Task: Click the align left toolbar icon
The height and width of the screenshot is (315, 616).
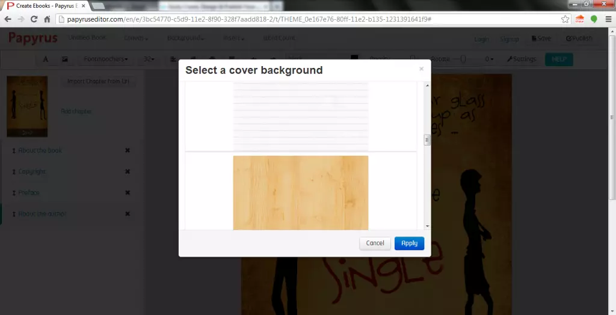Action: click(x=173, y=59)
